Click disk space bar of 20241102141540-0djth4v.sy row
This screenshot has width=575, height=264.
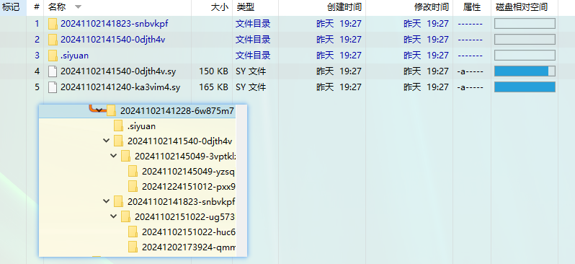click(525, 71)
